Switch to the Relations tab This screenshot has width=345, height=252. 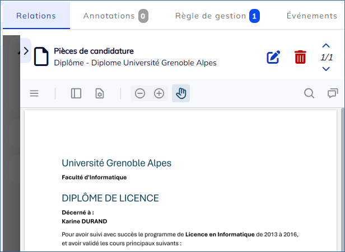pyautogui.click(x=36, y=16)
